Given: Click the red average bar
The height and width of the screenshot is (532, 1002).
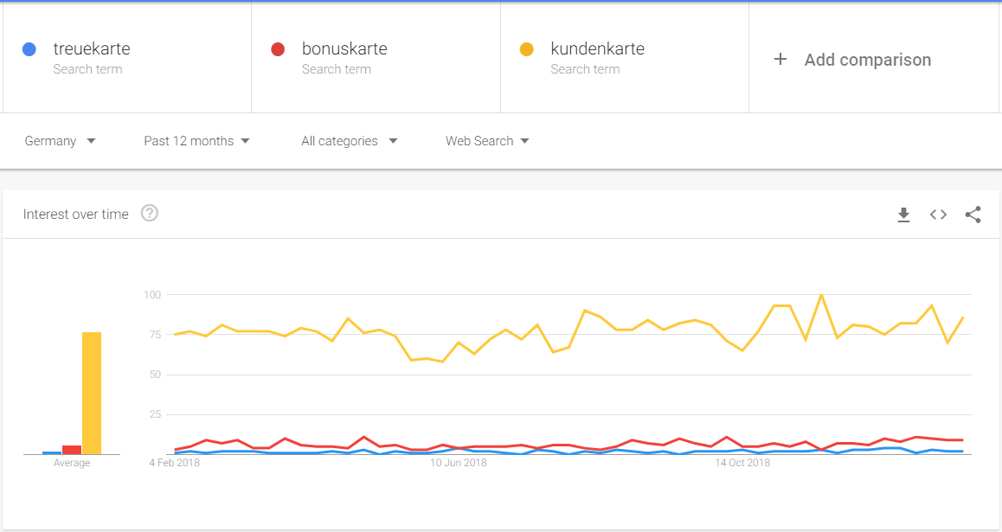Looking at the screenshot, I should click(x=72, y=450).
